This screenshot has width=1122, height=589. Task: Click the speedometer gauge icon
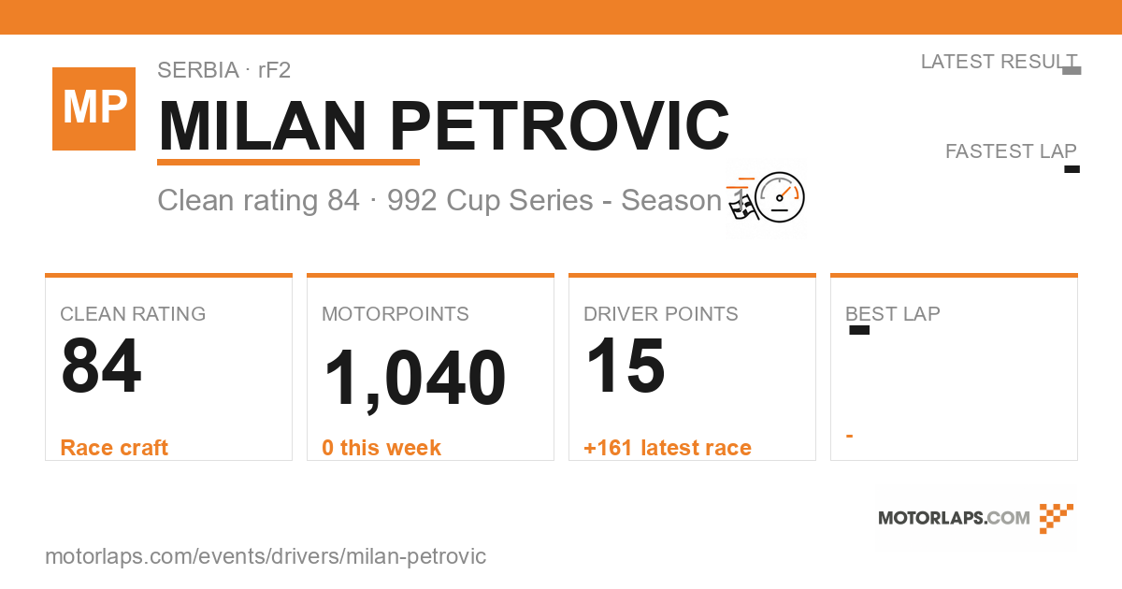coord(780,196)
